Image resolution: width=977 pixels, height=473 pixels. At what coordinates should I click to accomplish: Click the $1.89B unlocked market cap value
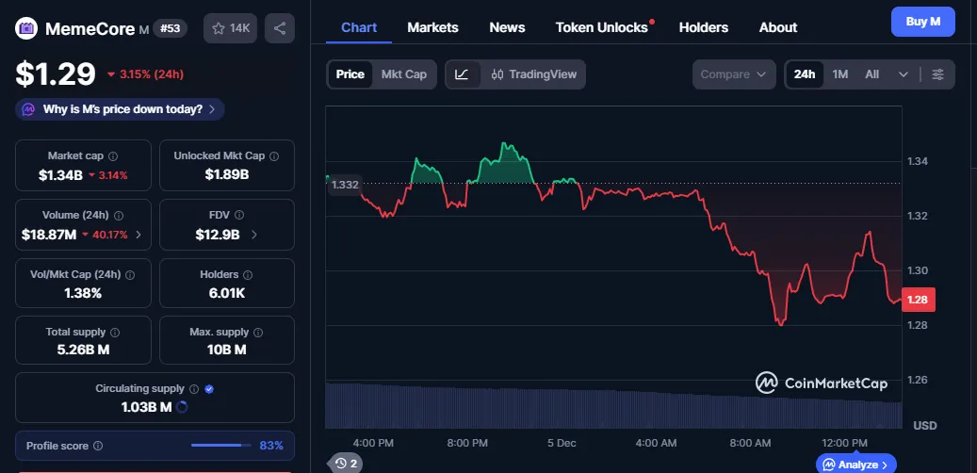[x=227, y=174]
